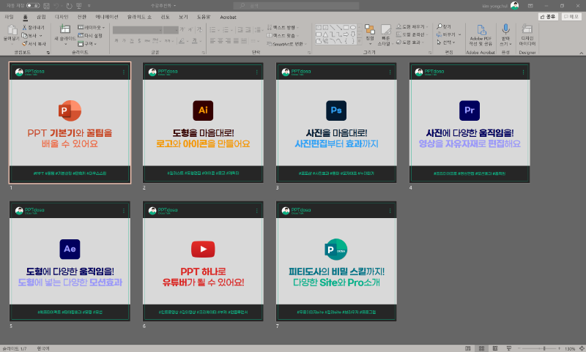Screen dimensions: 586x352
Task: Open the Design Ideas icon
Action: tap(527, 31)
